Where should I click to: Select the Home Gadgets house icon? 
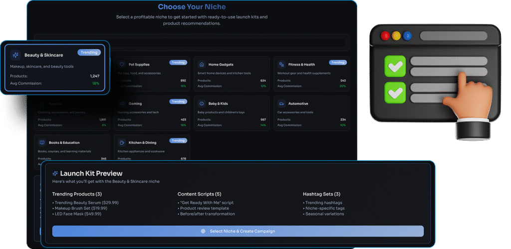(202, 64)
